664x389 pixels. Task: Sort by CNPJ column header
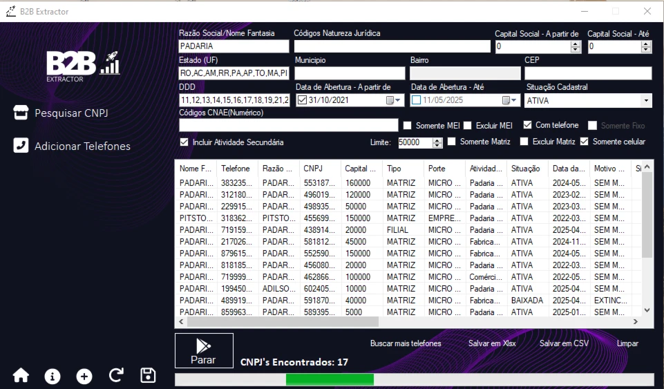(x=320, y=169)
